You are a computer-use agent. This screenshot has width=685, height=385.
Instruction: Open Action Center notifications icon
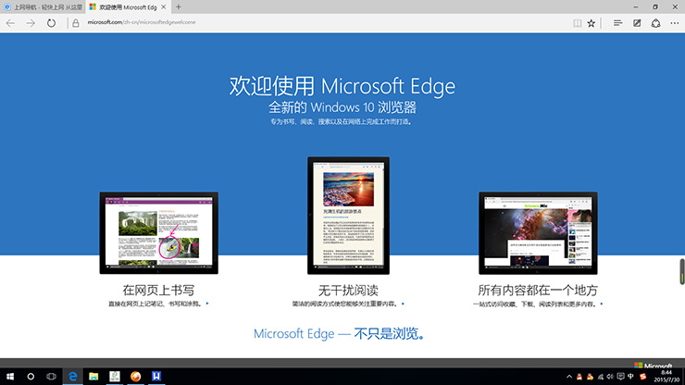point(620,377)
